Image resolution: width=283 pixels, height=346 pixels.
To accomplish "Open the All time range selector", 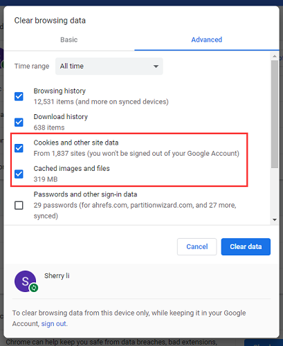I will 109,66.
